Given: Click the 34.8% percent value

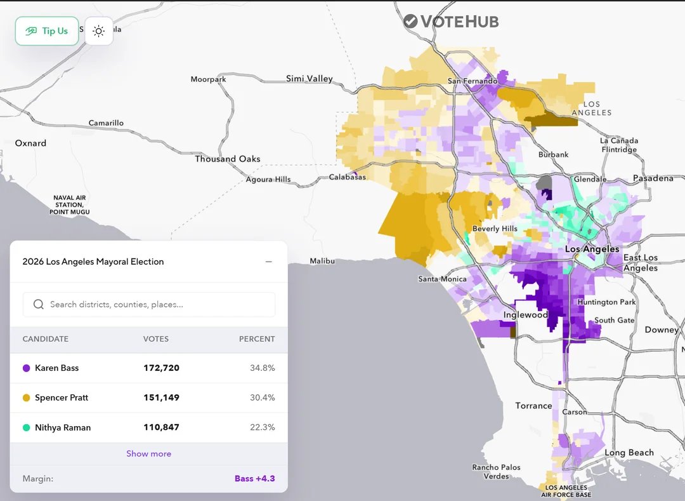Looking at the screenshot, I should (x=263, y=368).
